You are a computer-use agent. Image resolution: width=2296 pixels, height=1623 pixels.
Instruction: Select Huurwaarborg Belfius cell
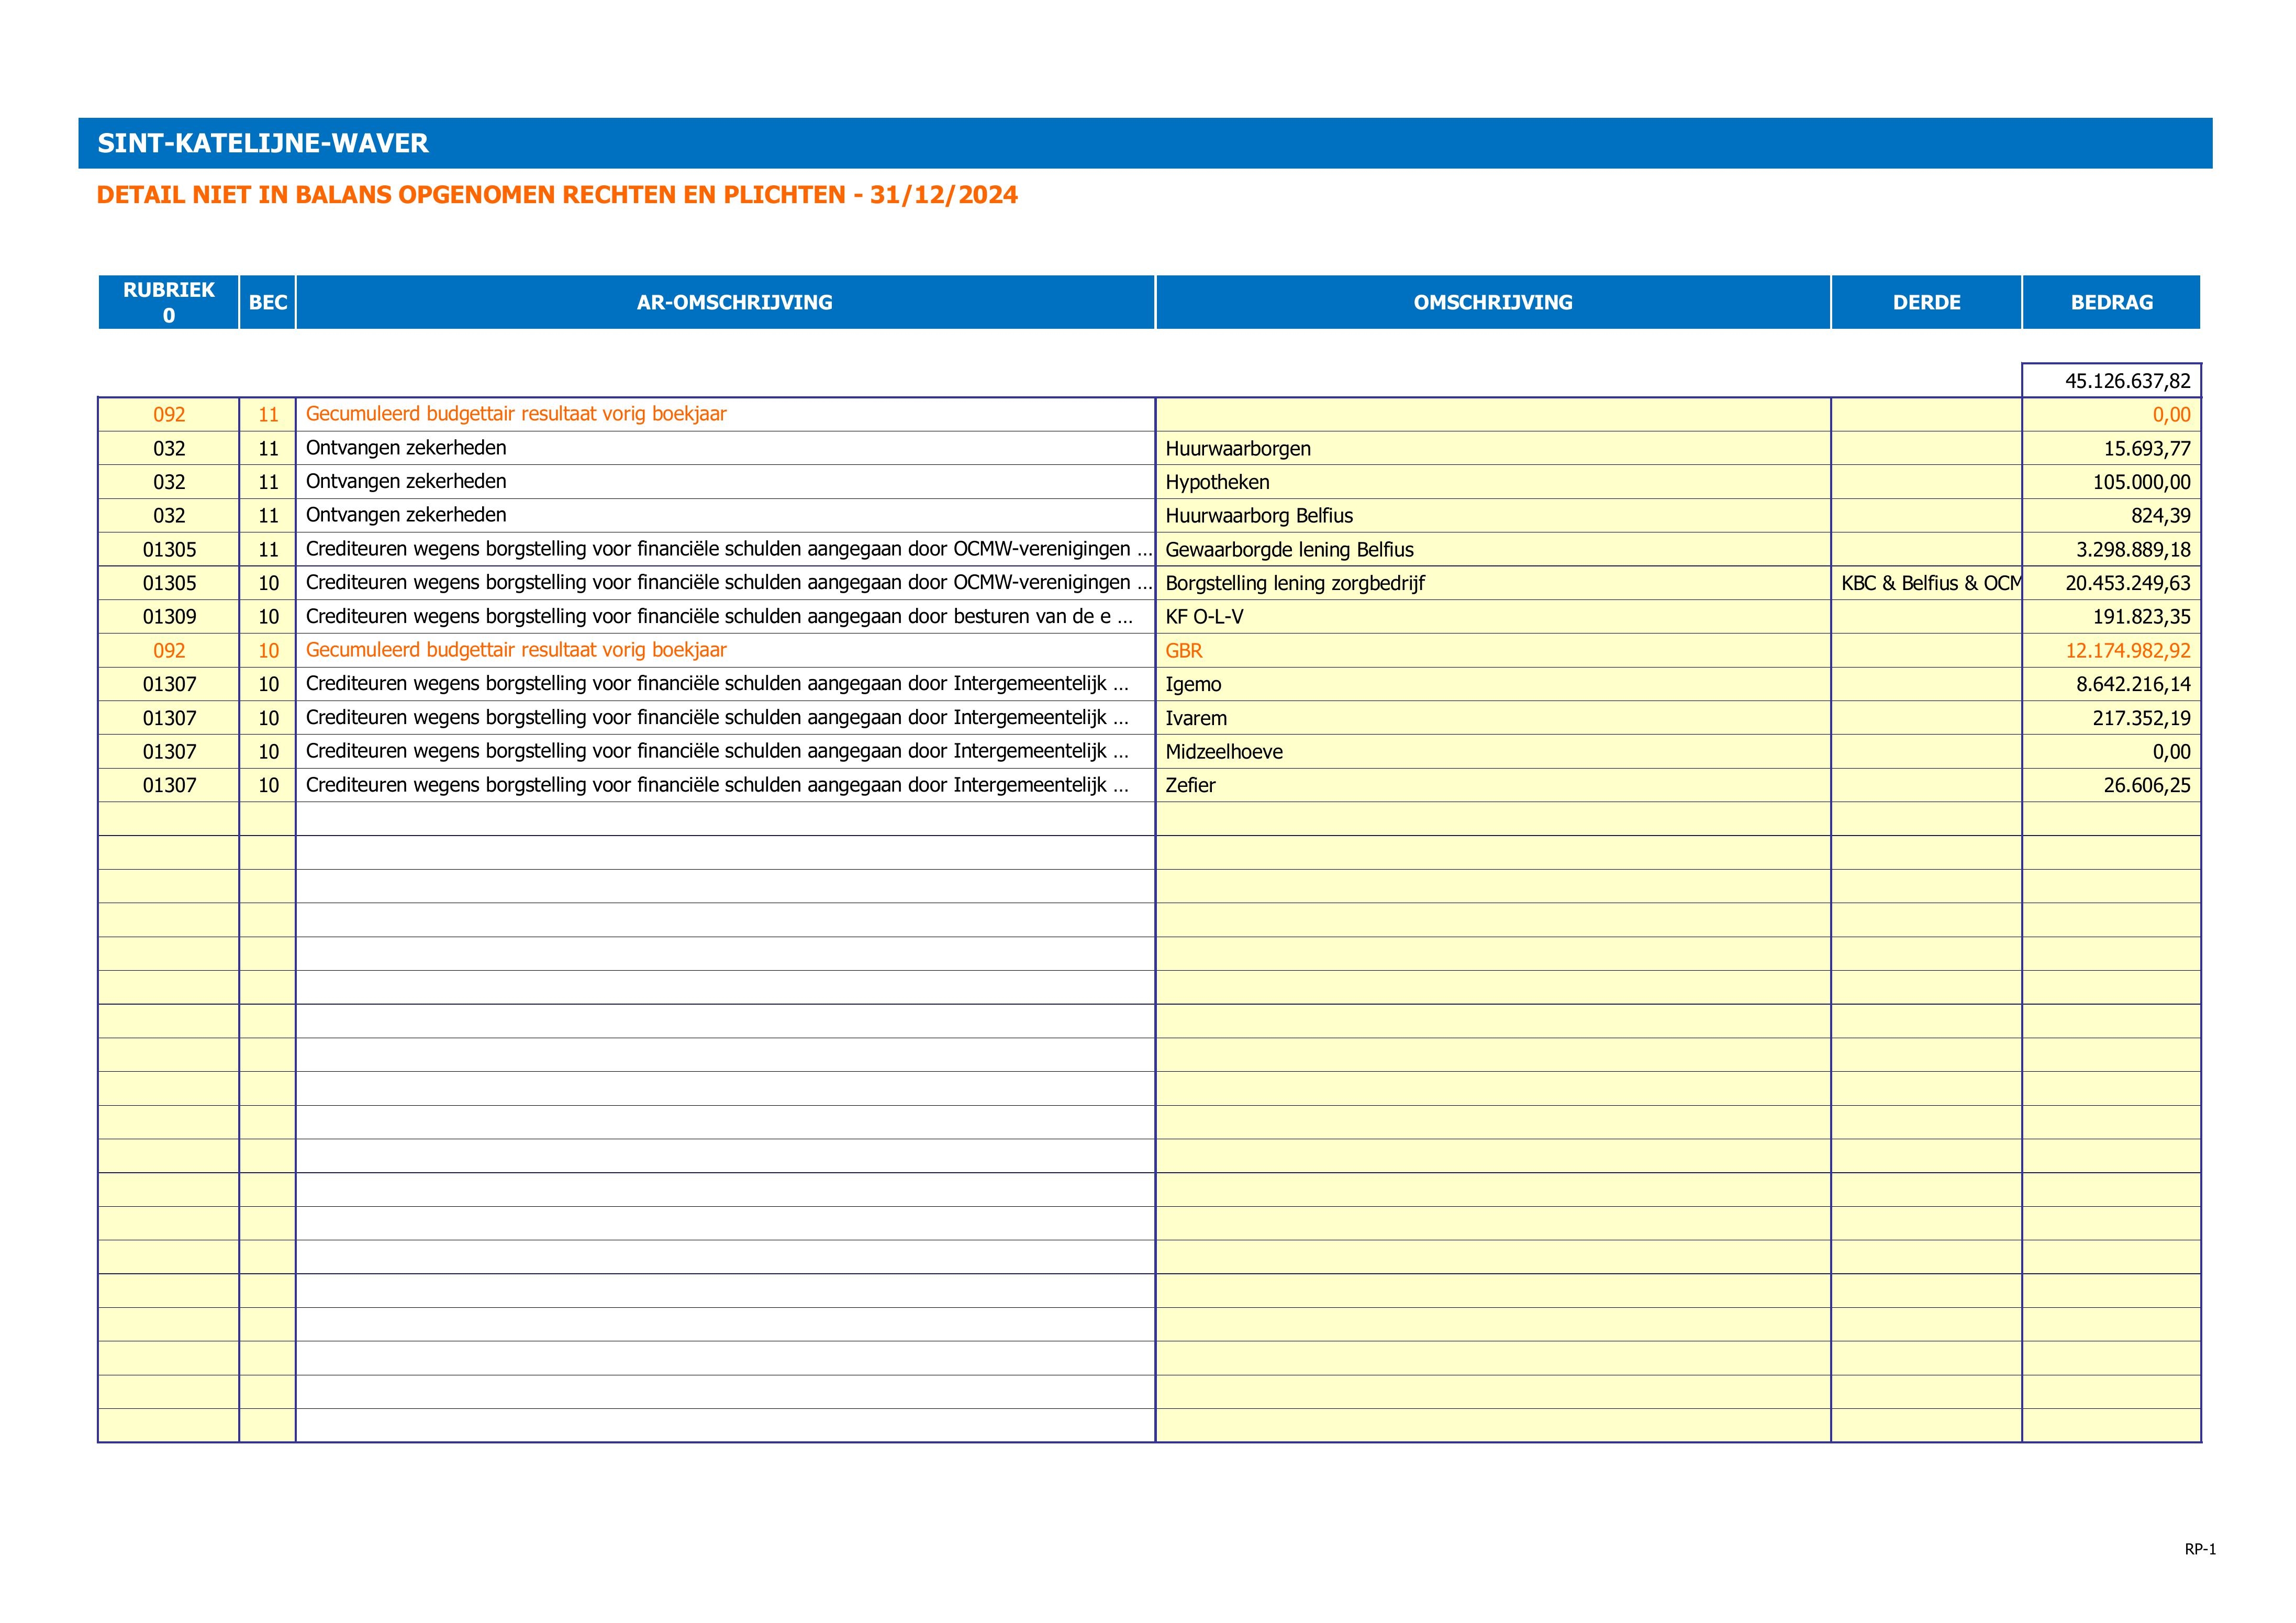tap(1493, 516)
